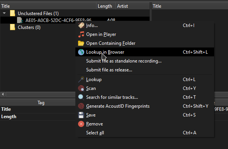Viewport: 228px width, 149px height.
Task: Click the floppy disk Save icon
Action: click(81, 115)
